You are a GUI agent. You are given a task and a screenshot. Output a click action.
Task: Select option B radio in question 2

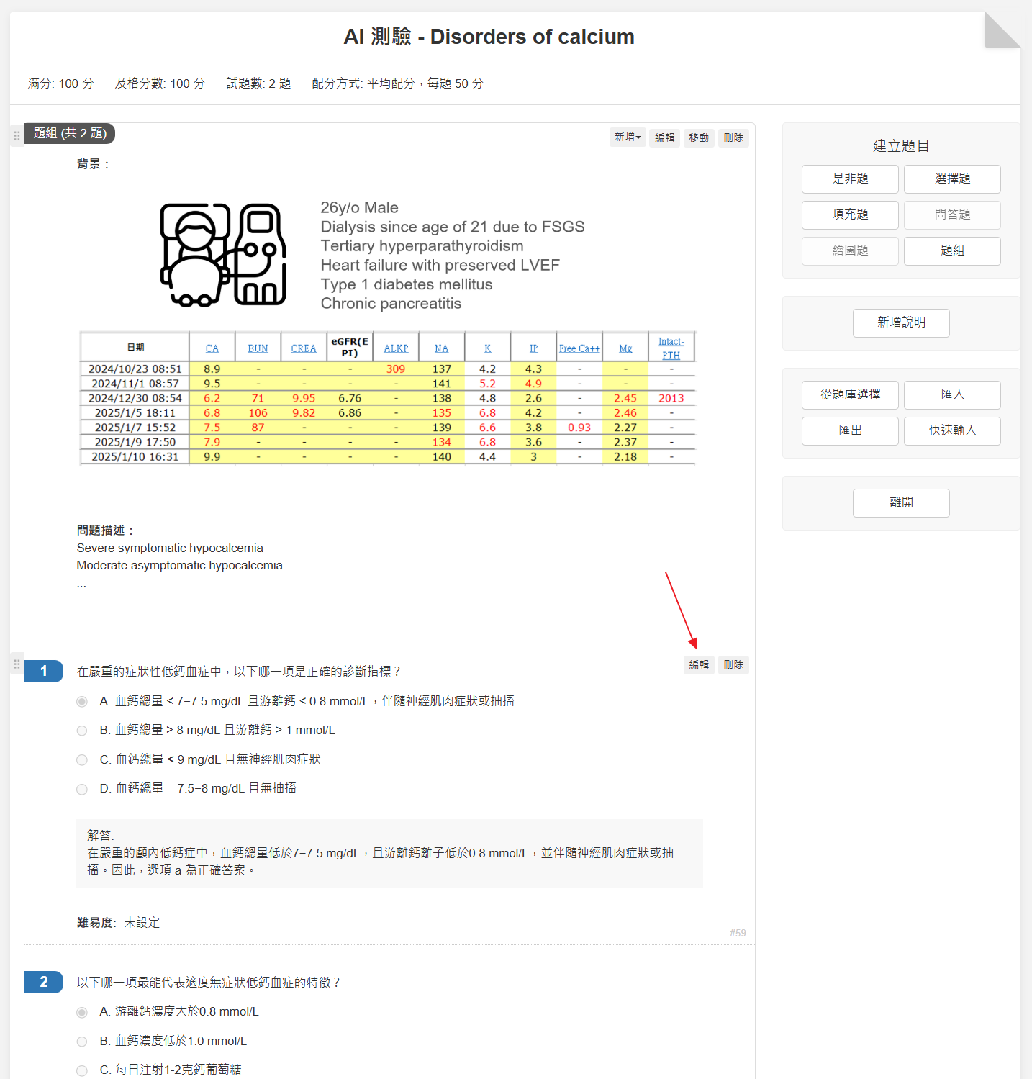tap(82, 1042)
